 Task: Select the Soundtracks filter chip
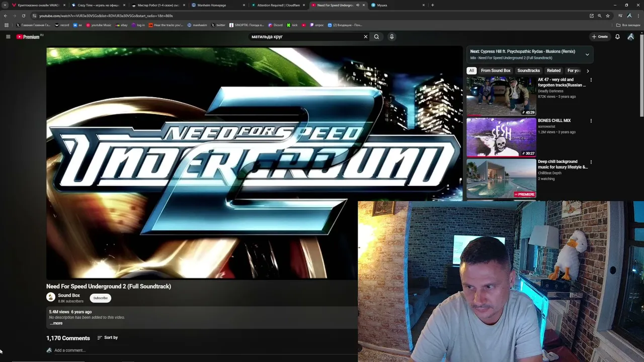(528, 71)
